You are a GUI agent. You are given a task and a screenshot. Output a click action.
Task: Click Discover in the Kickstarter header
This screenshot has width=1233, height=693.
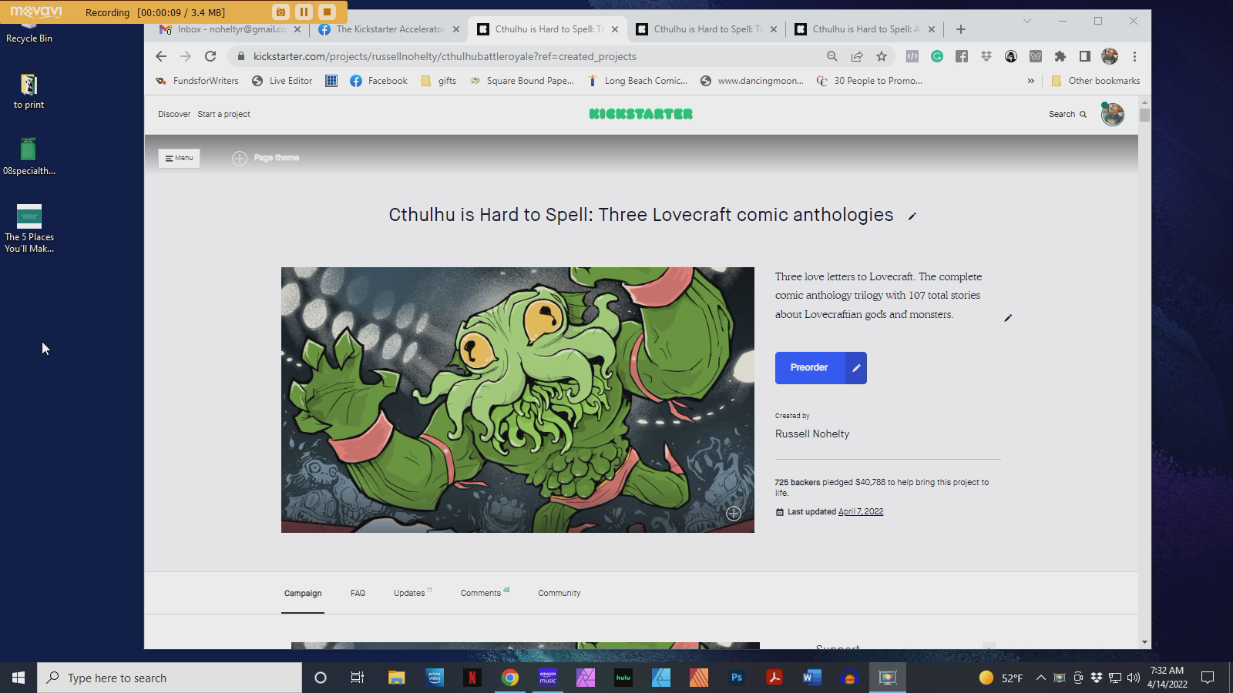(174, 114)
